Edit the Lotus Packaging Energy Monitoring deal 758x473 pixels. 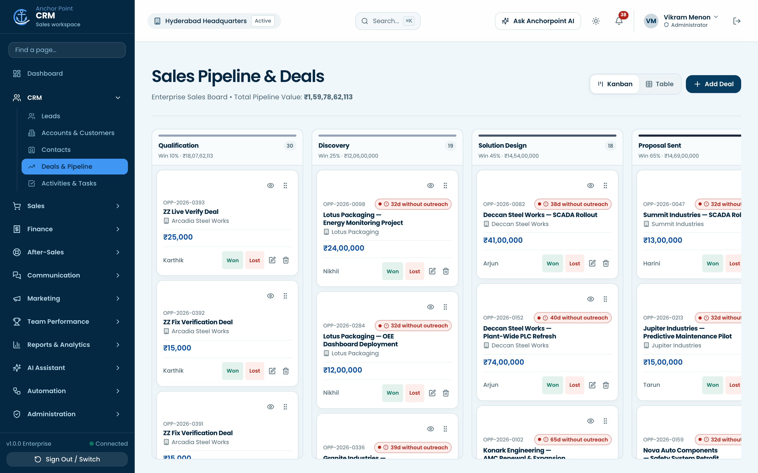432,271
